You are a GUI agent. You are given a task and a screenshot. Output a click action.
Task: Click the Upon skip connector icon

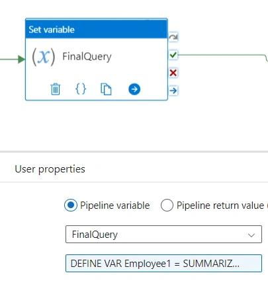(x=173, y=37)
